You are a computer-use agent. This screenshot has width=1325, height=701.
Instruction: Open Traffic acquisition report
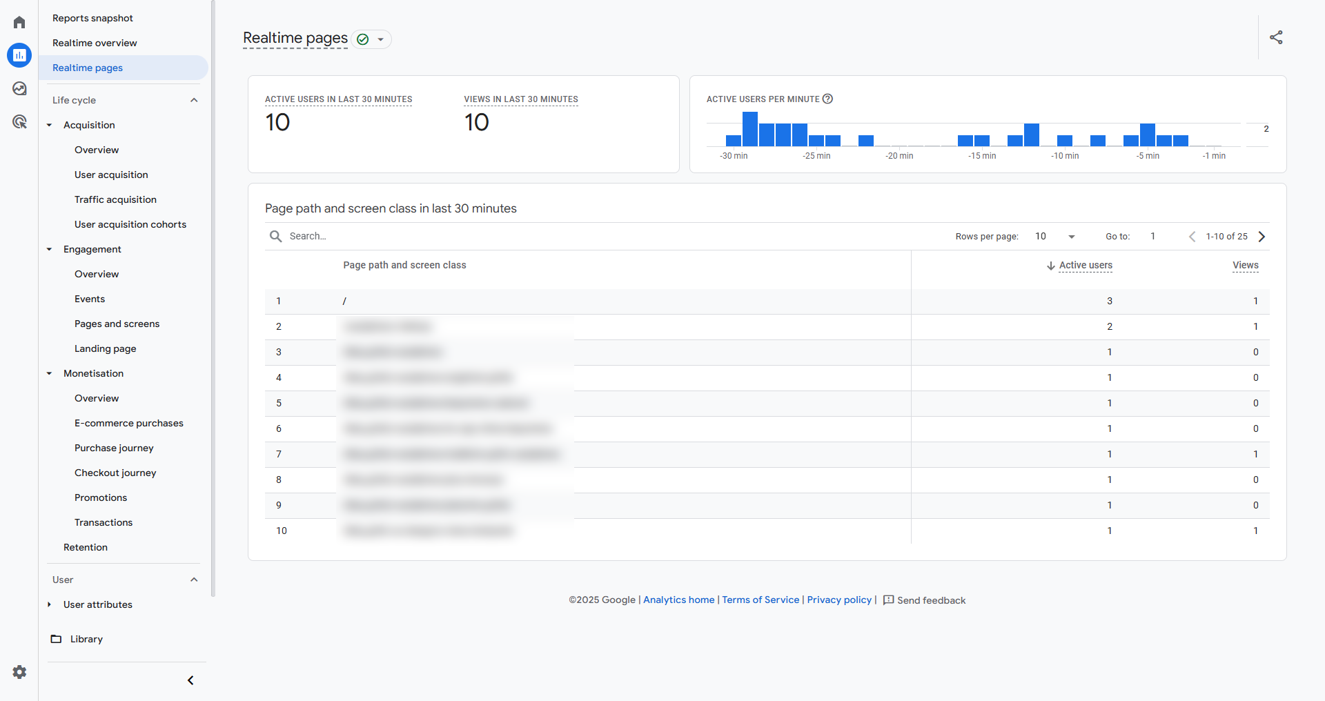pos(115,199)
